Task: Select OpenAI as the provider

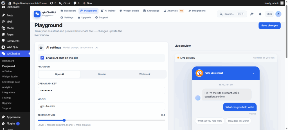Action: pyautogui.click(x=59, y=74)
